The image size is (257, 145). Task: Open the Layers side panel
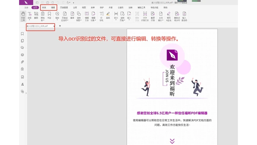tap(22, 55)
